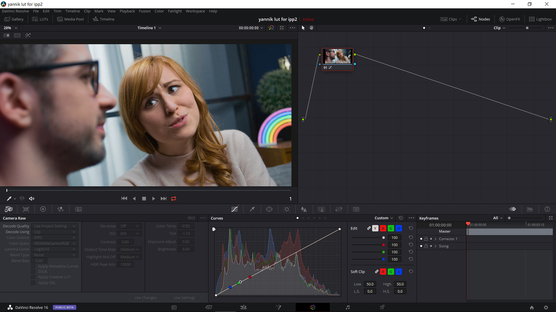556x312 pixels.
Task: Enable Apply CDL checkbox
Action: 33,283
